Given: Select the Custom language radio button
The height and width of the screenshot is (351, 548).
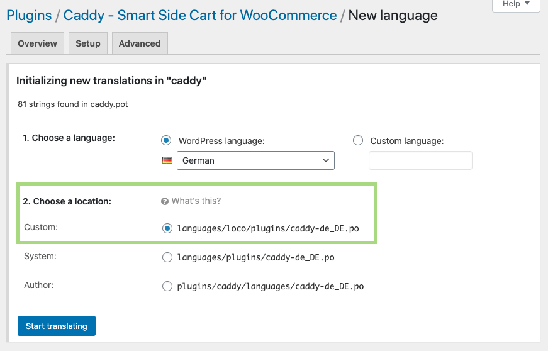Looking at the screenshot, I should click(358, 140).
